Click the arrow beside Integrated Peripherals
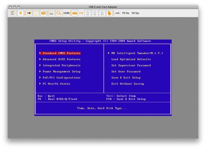 click(40, 65)
